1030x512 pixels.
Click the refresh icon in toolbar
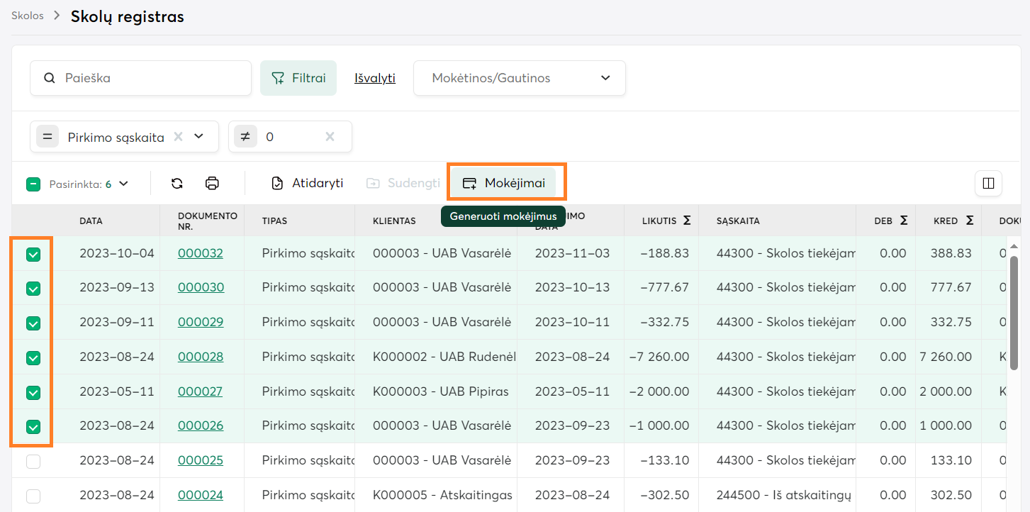click(x=177, y=183)
